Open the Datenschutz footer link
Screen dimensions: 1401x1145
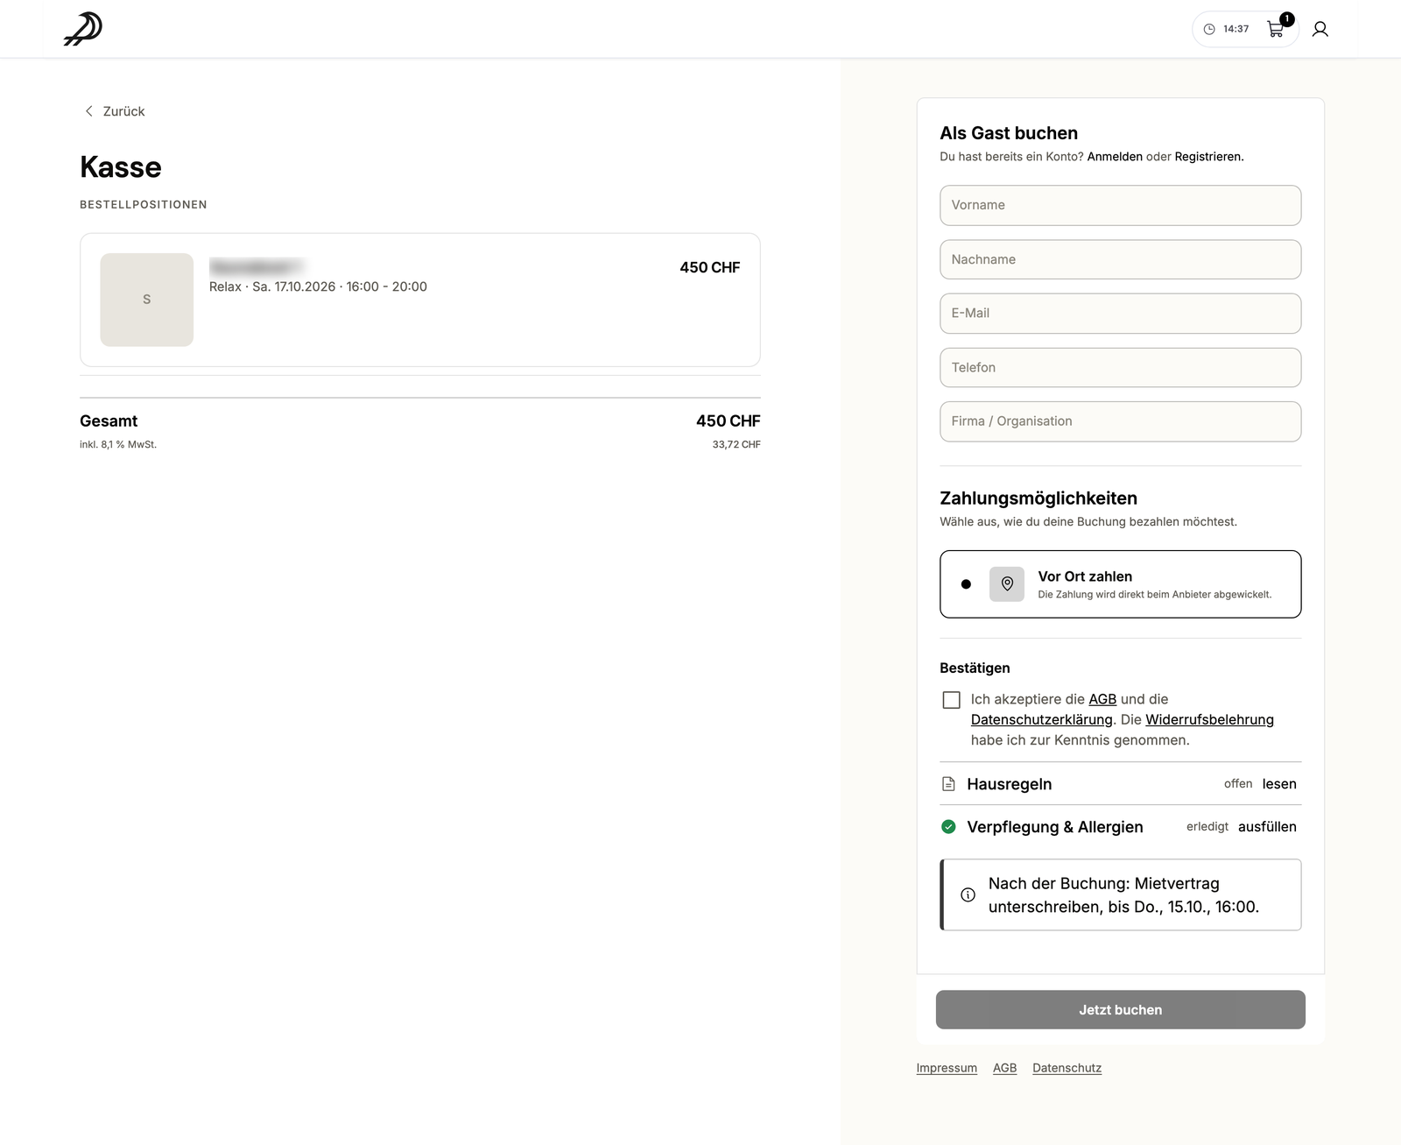(x=1067, y=1068)
